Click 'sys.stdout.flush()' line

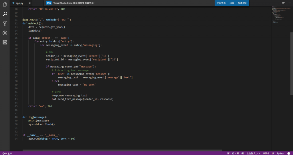(x=41, y=124)
